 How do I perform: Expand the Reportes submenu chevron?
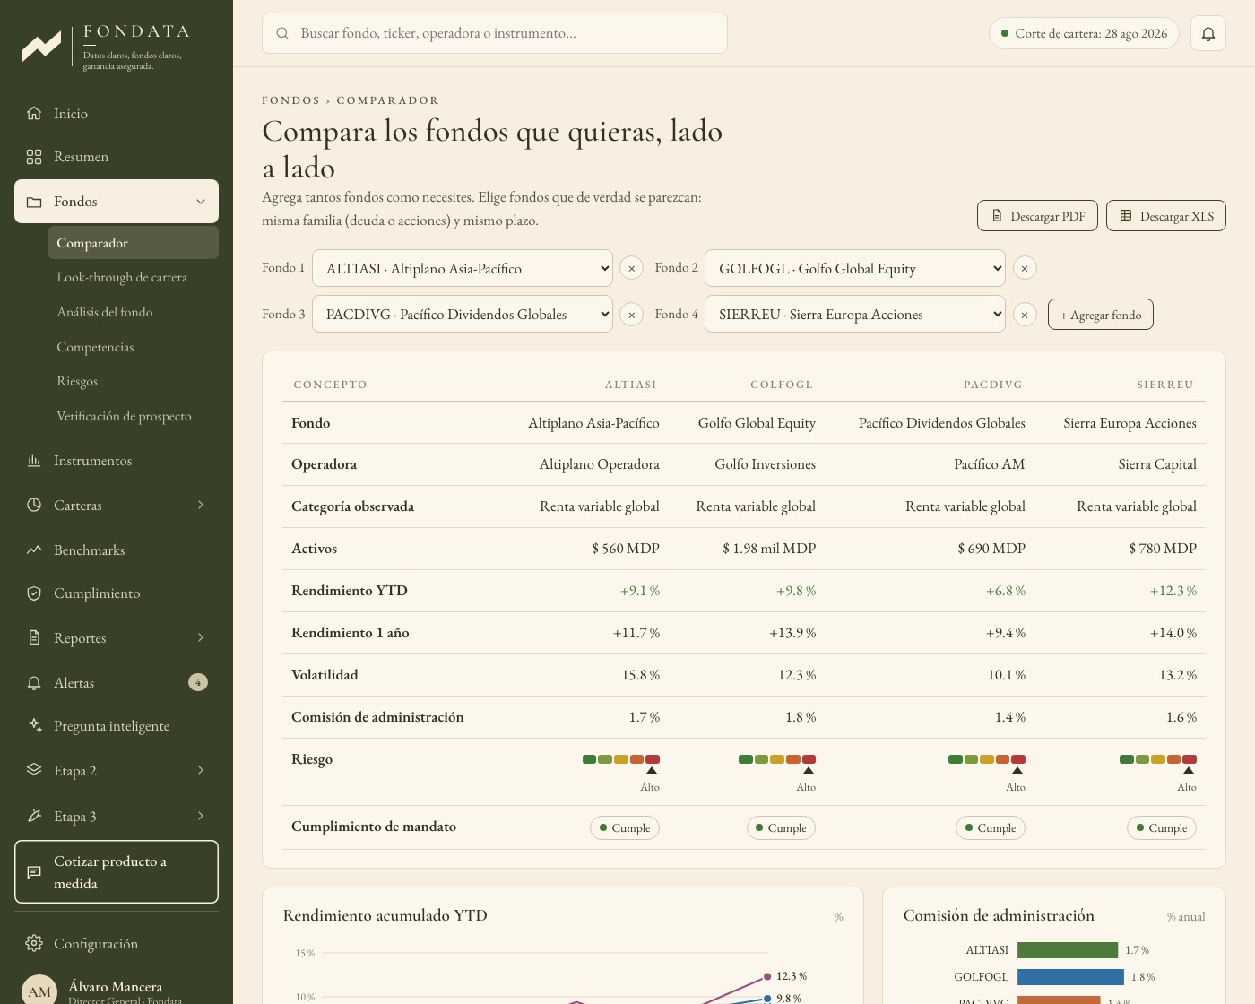(201, 637)
